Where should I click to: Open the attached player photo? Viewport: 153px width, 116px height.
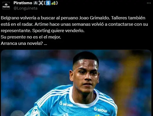(x=76, y=83)
